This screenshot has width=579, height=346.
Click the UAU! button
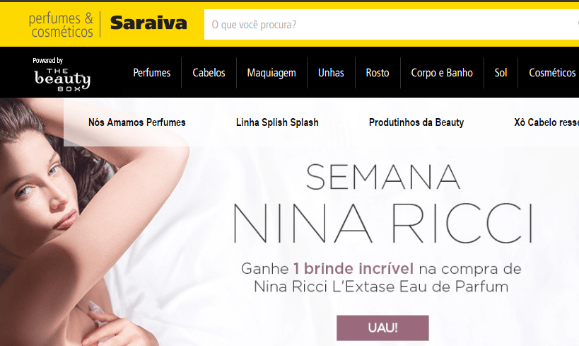[x=382, y=328]
